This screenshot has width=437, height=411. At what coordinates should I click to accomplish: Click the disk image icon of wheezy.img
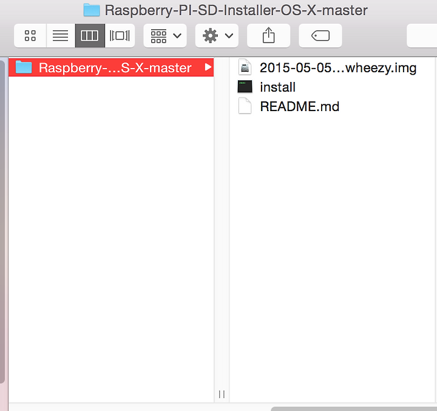(245, 67)
